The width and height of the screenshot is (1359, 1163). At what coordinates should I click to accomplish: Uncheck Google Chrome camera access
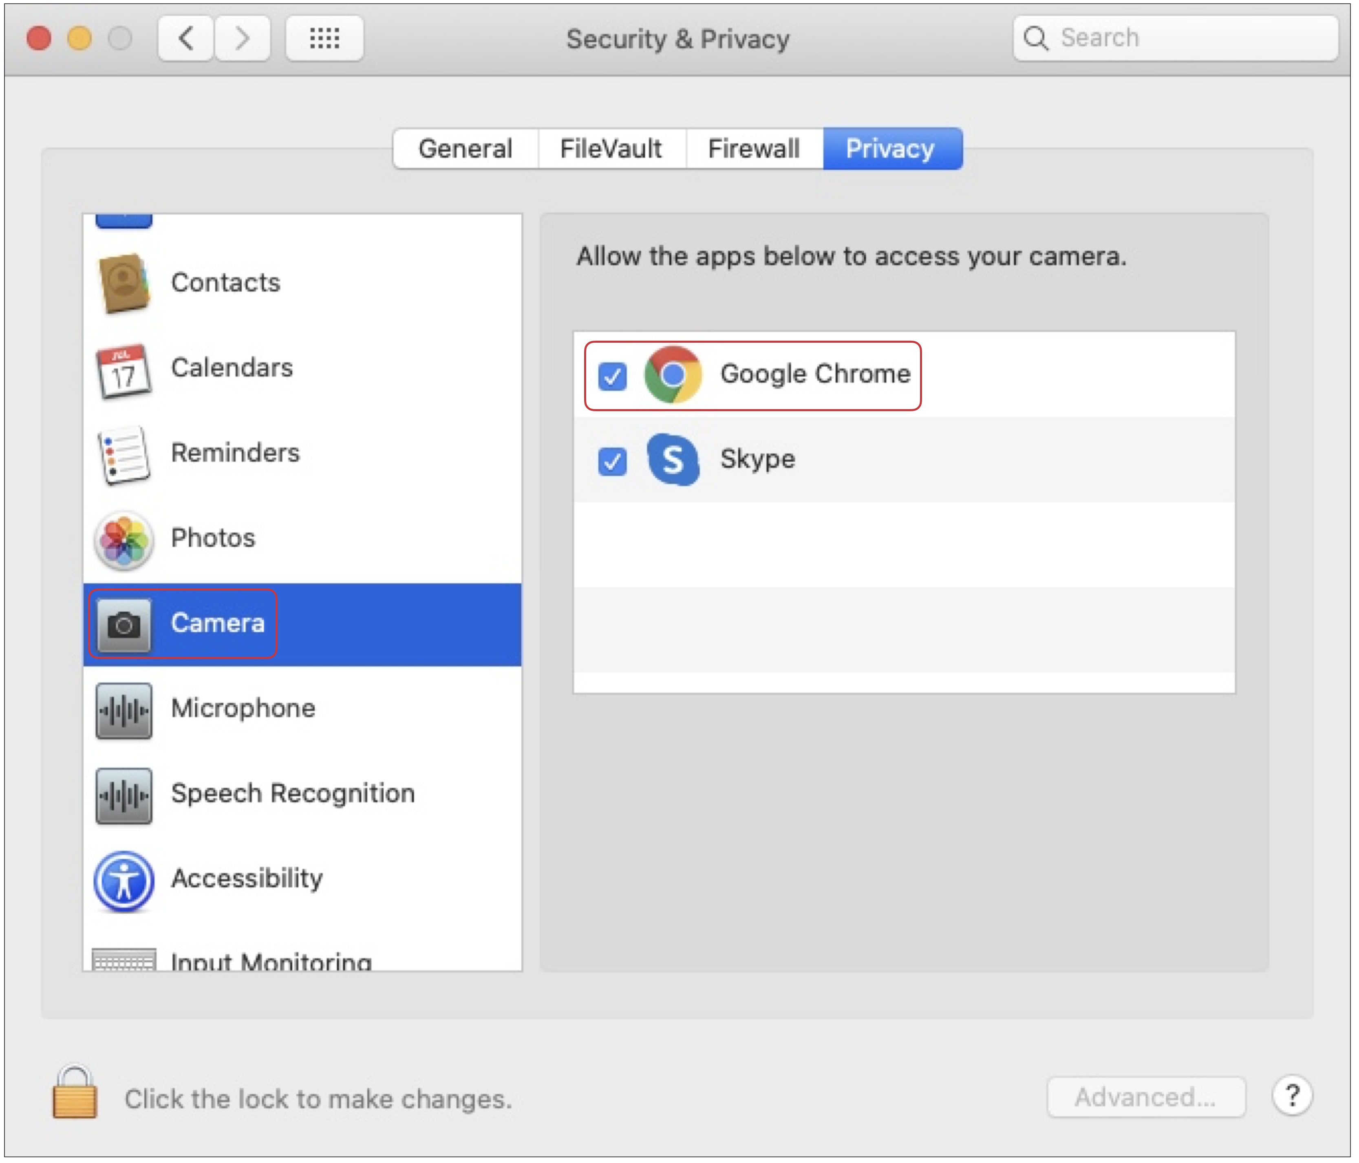pyautogui.click(x=612, y=376)
